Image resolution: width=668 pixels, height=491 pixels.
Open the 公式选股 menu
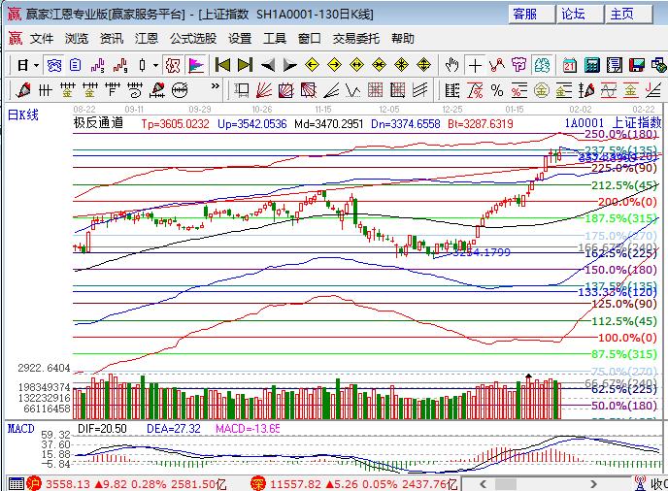point(193,39)
